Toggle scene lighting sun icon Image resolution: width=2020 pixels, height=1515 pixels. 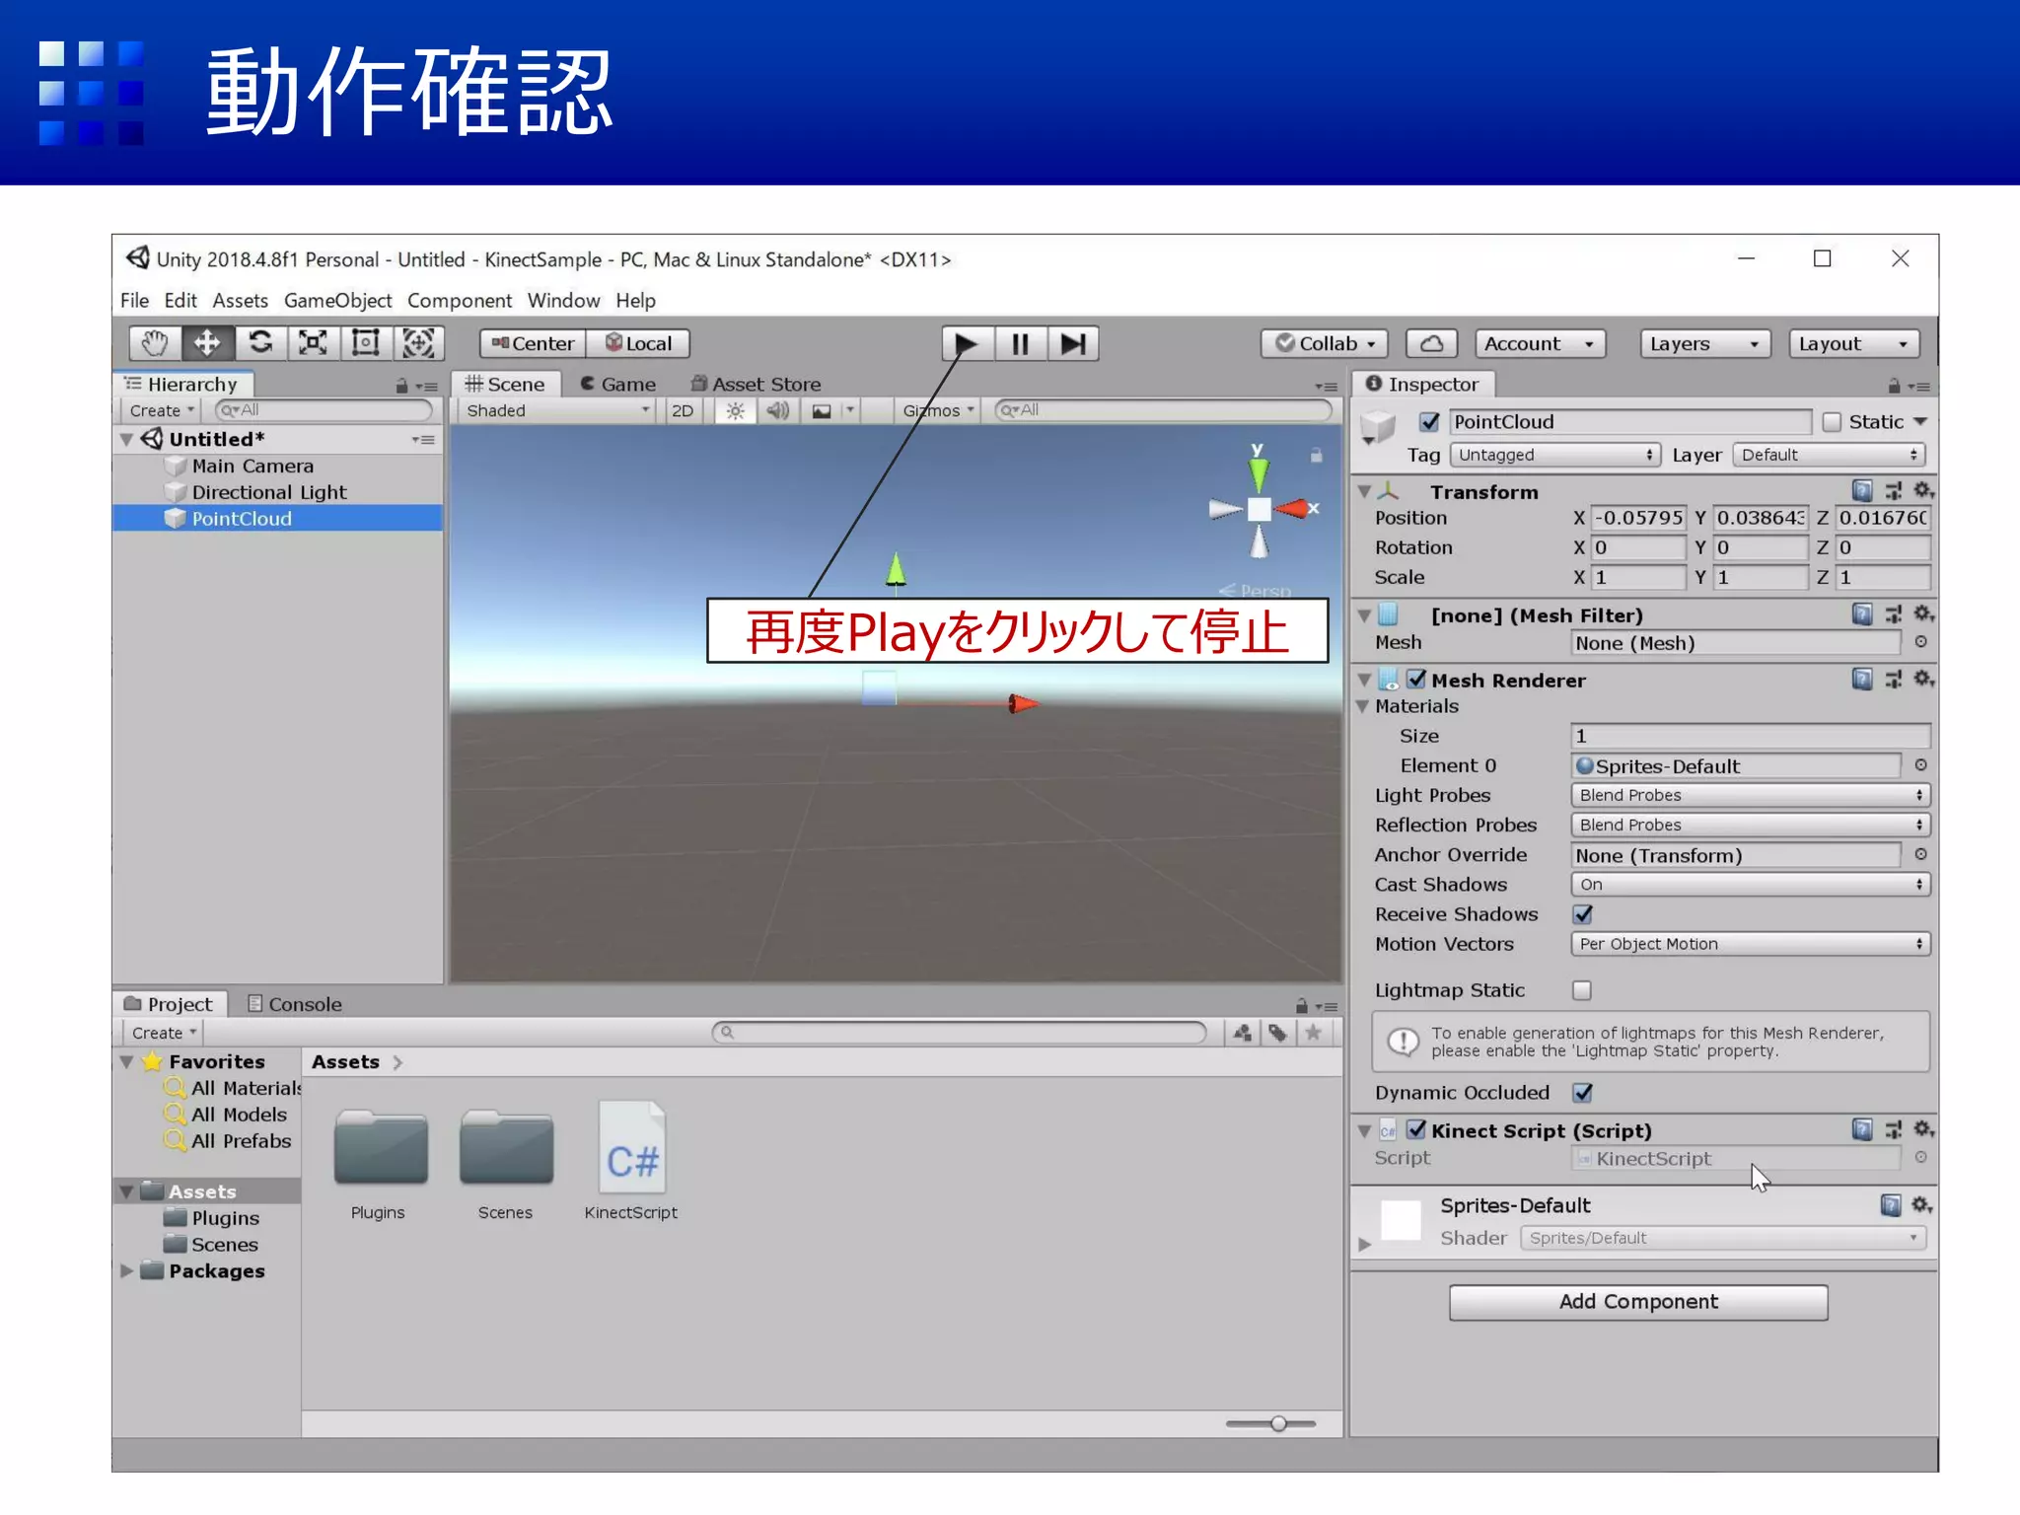click(x=736, y=410)
